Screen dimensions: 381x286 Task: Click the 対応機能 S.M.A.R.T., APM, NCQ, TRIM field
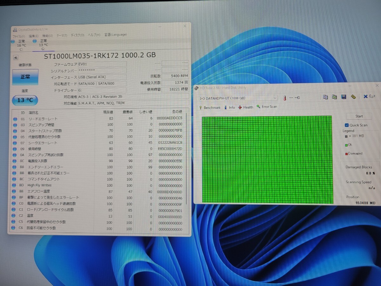(133, 103)
